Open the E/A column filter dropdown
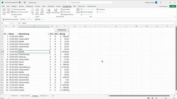This screenshot has width=177, height=99. tap(58, 34)
